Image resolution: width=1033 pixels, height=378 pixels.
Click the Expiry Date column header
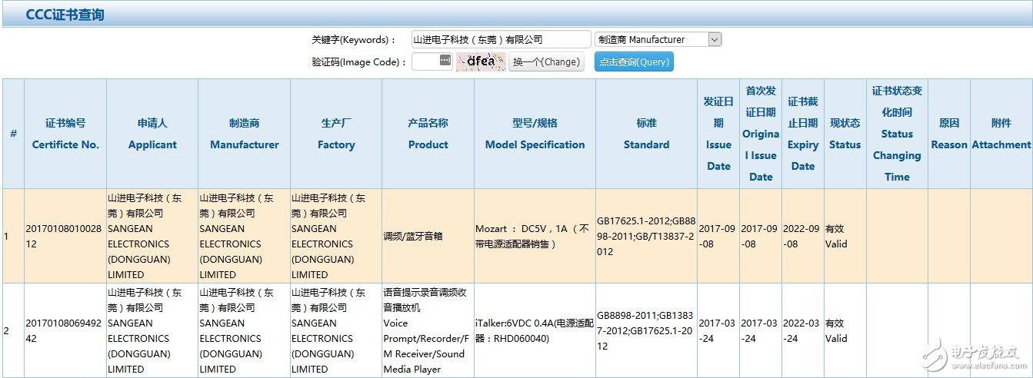[x=802, y=134]
